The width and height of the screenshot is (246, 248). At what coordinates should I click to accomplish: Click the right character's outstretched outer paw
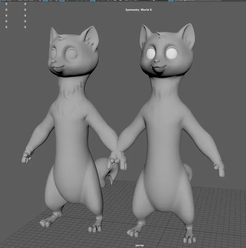tap(219, 168)
